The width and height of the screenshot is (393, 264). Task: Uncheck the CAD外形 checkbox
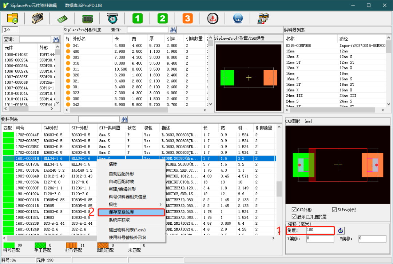[x=294, y=210]
